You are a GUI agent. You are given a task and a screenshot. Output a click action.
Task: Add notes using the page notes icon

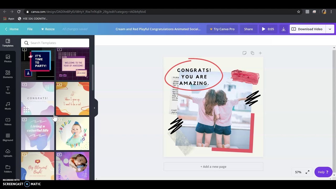(244, 53)
